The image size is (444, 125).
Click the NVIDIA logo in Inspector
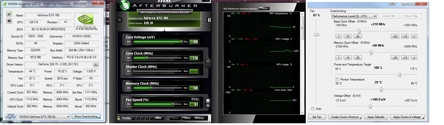tap(87, 22)
